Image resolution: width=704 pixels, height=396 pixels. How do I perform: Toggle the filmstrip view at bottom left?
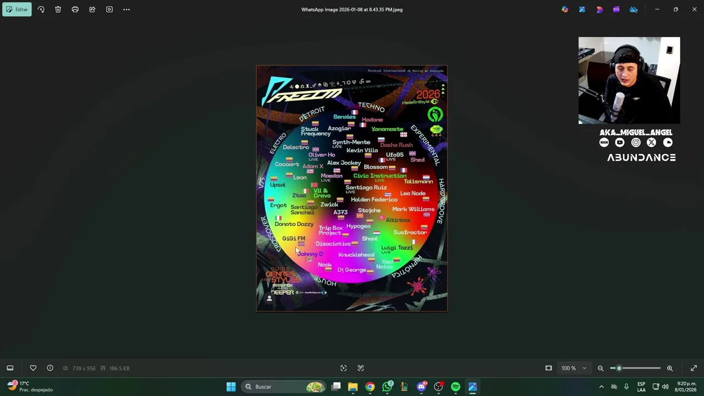pos(10,368)
